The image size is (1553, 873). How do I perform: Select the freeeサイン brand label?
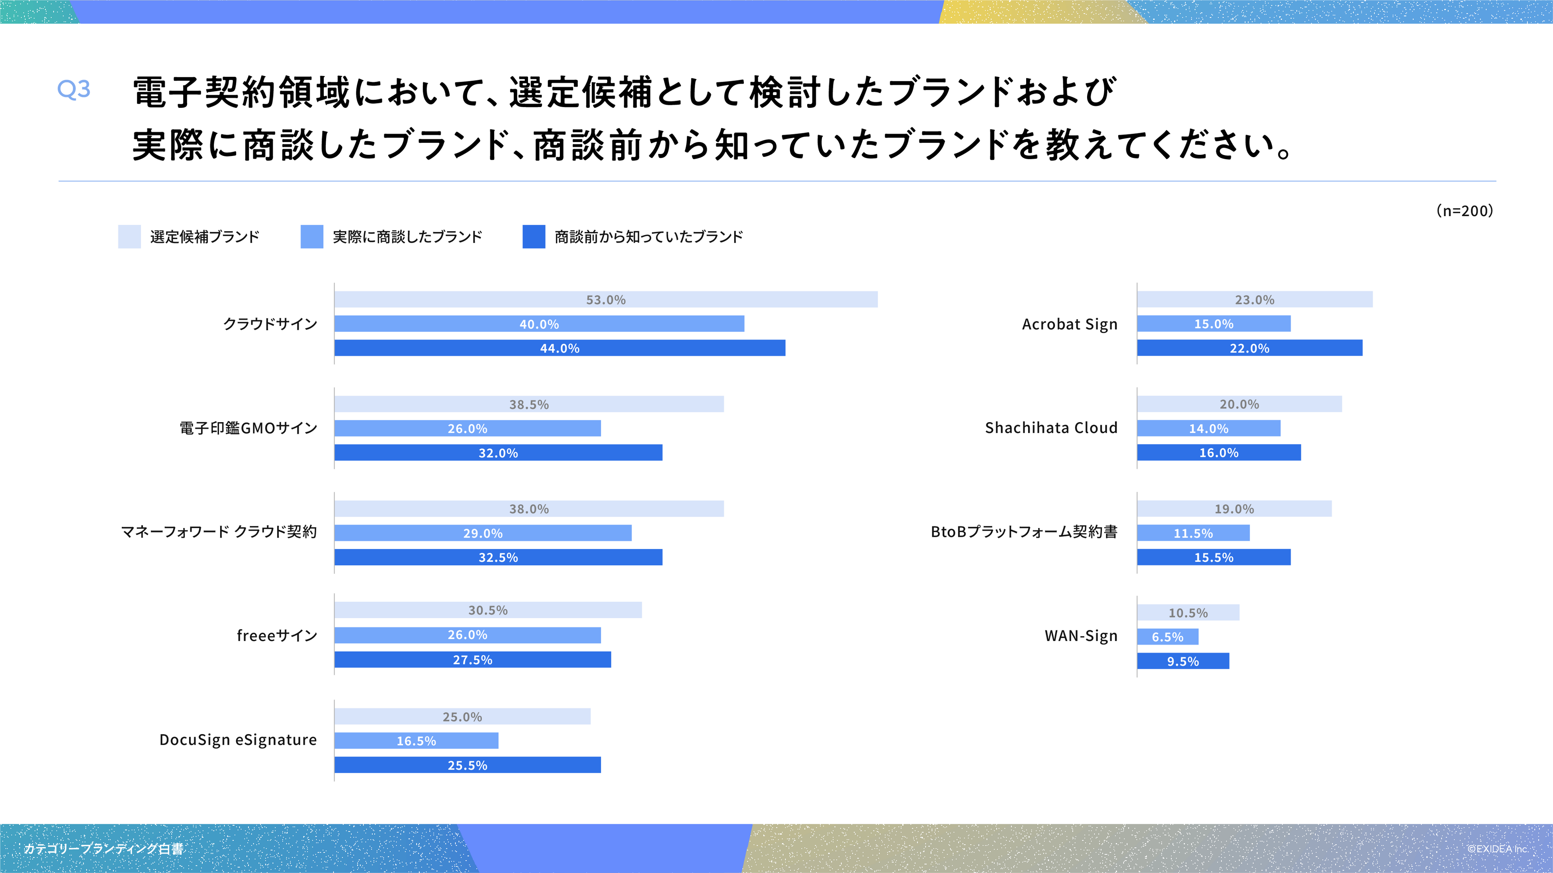pos(277,635)
